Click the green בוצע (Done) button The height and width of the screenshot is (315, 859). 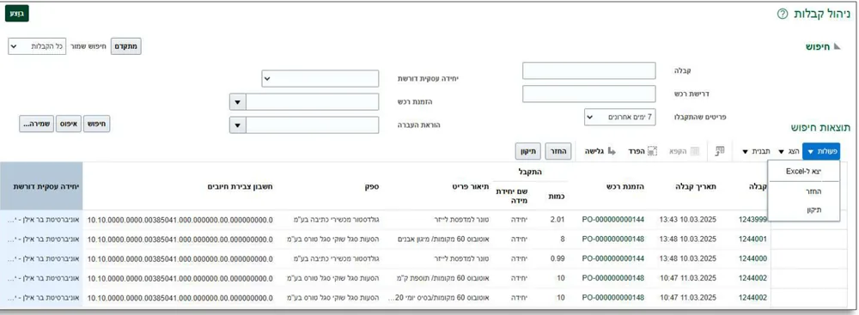17,14
